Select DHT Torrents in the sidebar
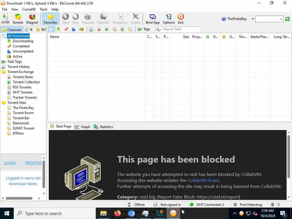 click(x=23, y=92)
